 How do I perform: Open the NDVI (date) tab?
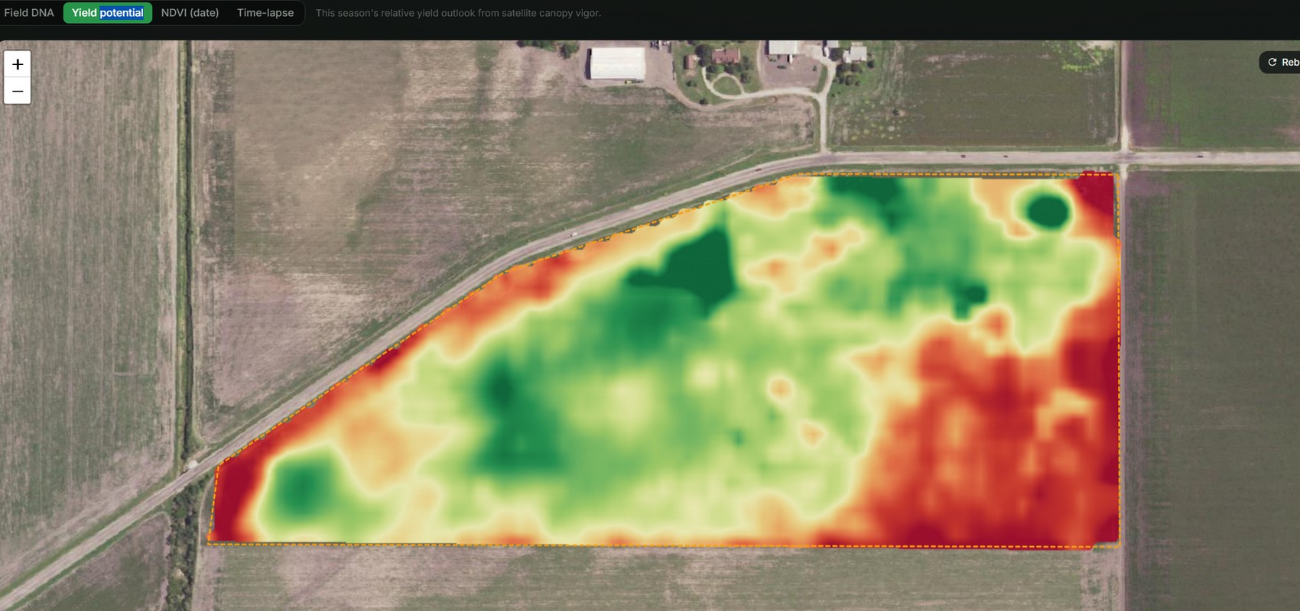click(190, 13)
